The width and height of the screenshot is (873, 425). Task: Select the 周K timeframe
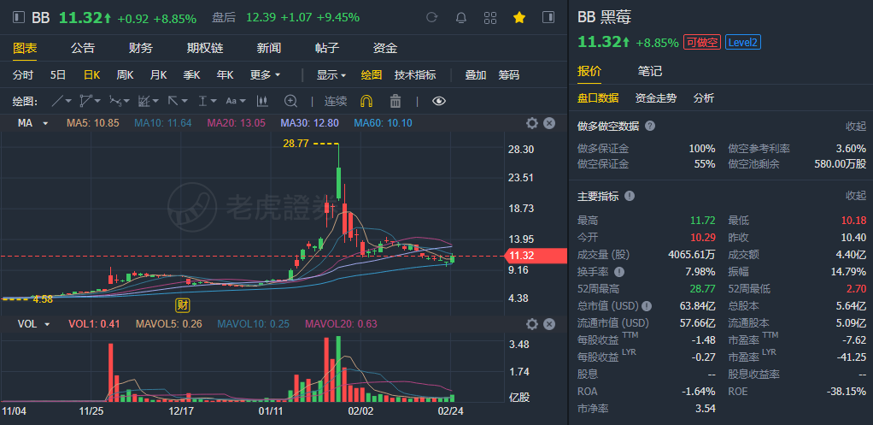point(125,74)
